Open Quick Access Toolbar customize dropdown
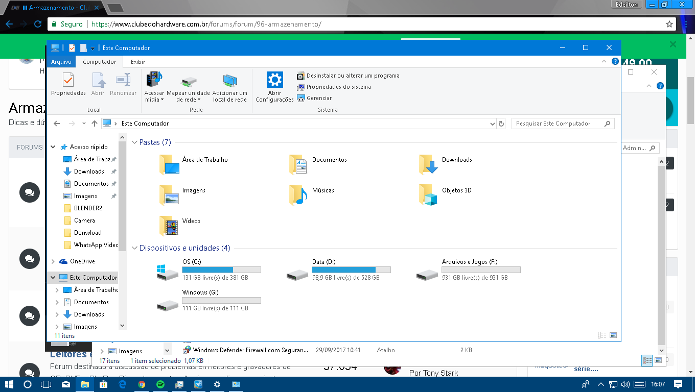The image size is (695, 392). point(92,48)
